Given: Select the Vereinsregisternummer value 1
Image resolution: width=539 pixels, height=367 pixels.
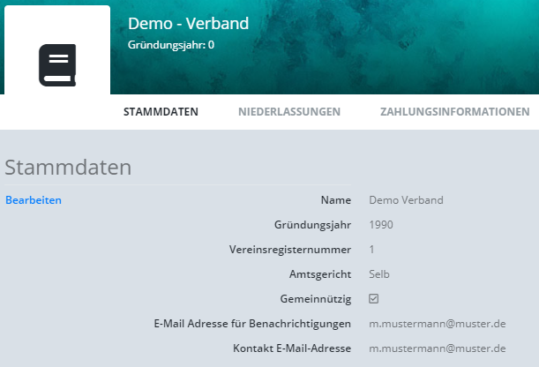Looking at the screenshot, I should 371,250.
